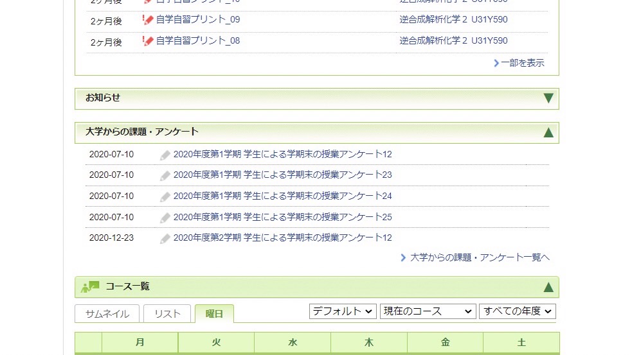
Task: Click the red pencil icon beside 自学自習プリント_08
Action: click(x=148, y=41)
